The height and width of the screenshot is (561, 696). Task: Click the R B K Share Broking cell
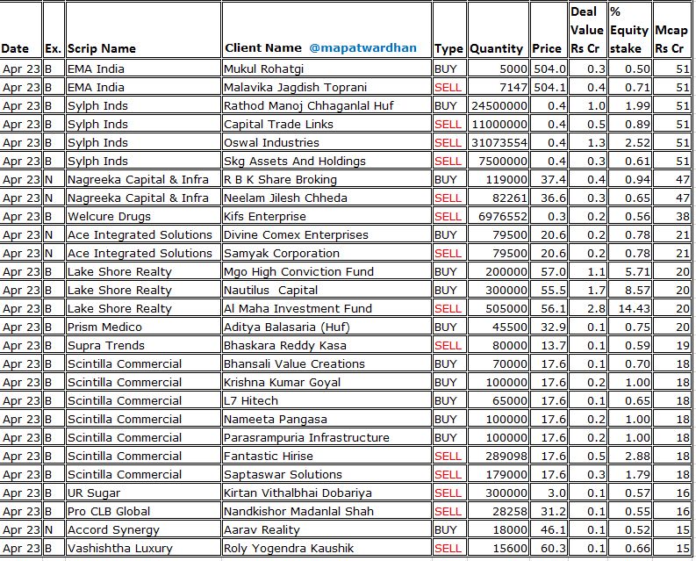click(326, 179)
